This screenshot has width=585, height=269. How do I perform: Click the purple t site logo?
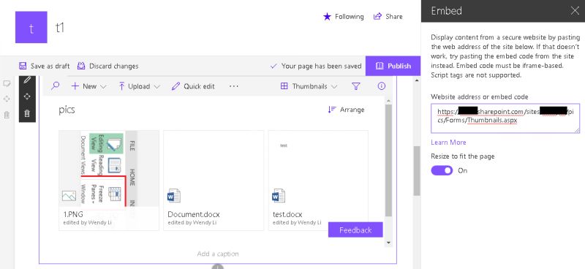(x=31, y=27)
